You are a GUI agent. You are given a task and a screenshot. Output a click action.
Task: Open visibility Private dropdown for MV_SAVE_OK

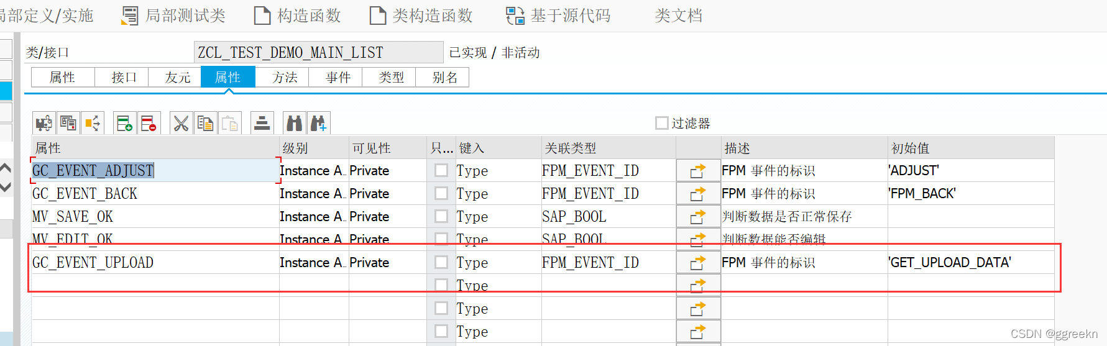pos(387,217)
